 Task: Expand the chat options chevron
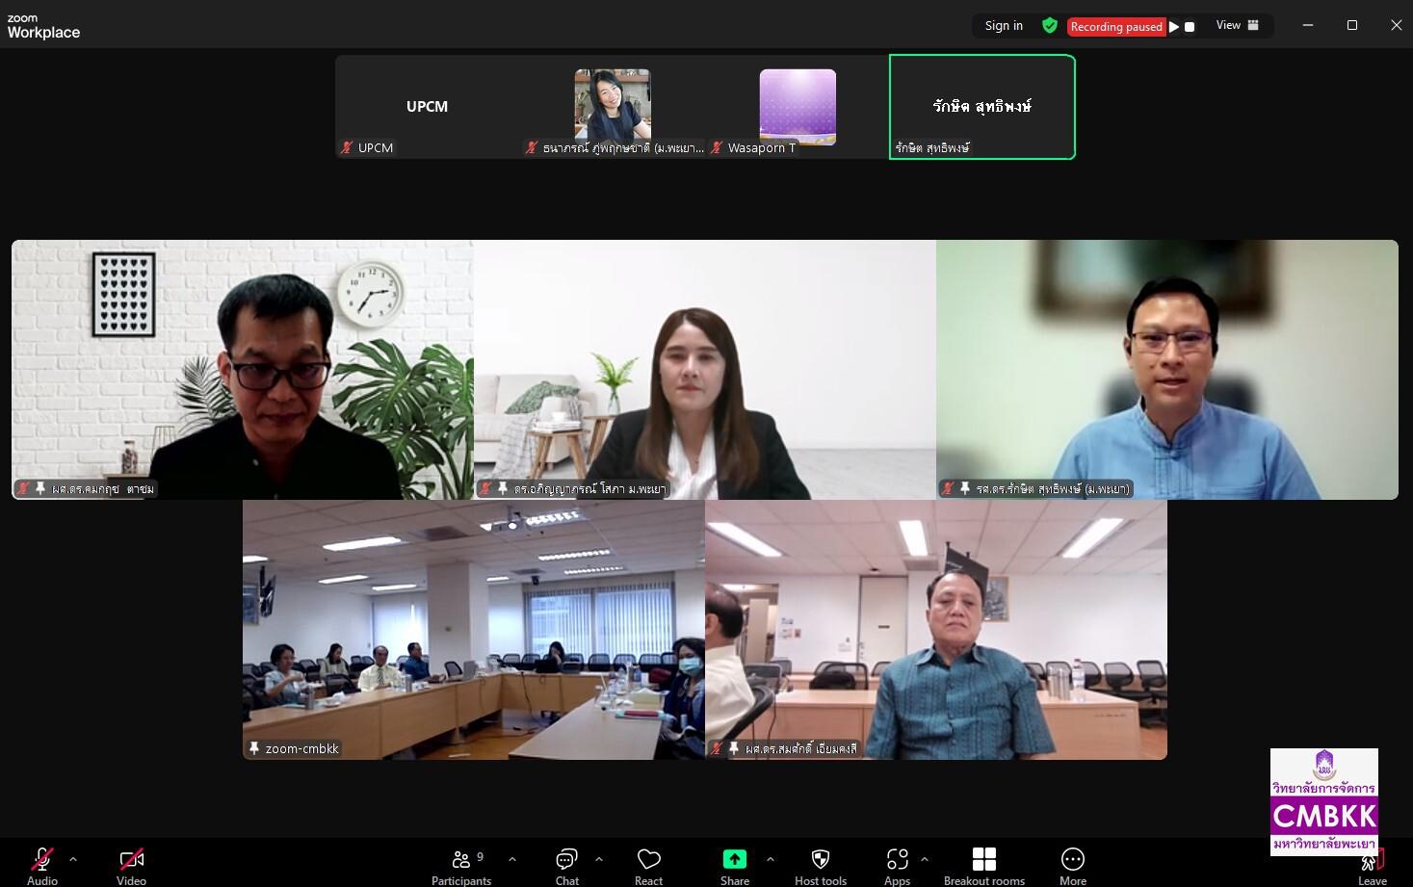coord(599,858)
